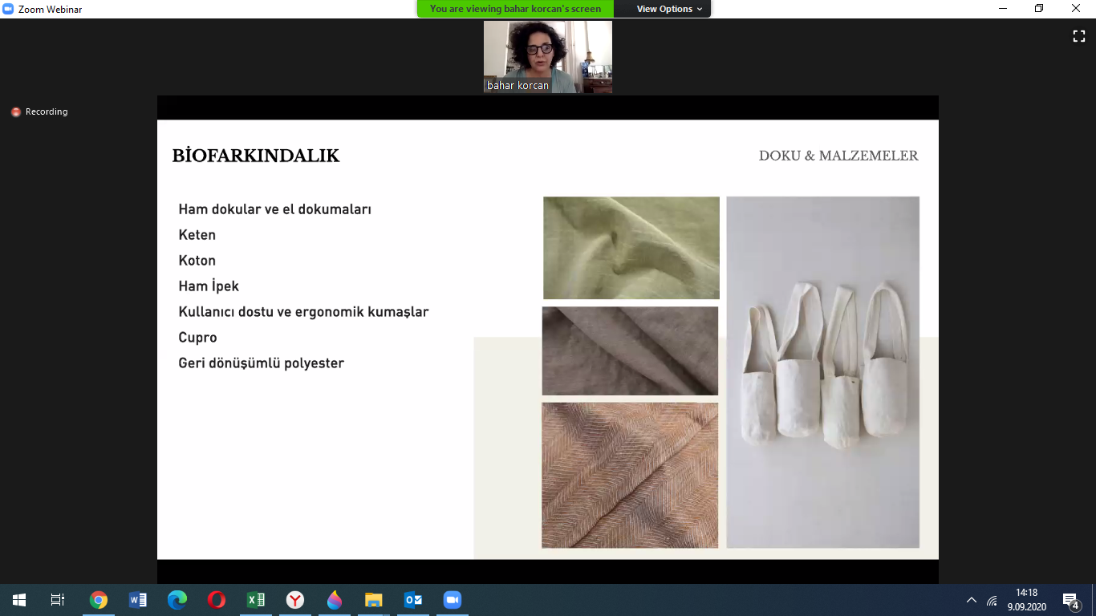Open Task View from the taskbar

(x=58, y=600)
